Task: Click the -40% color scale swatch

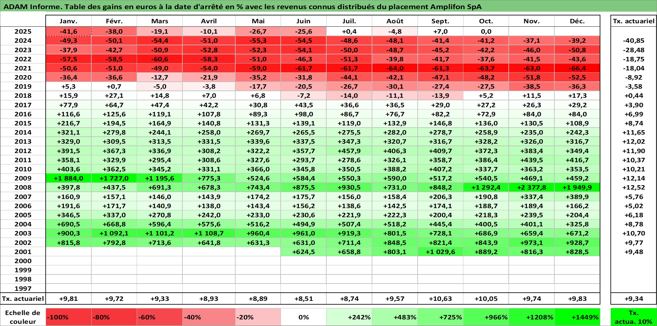Action: coord(209,317)
